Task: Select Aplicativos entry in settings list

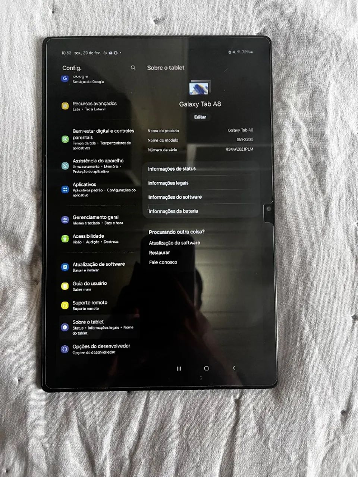Action: [x=99, y=190]
